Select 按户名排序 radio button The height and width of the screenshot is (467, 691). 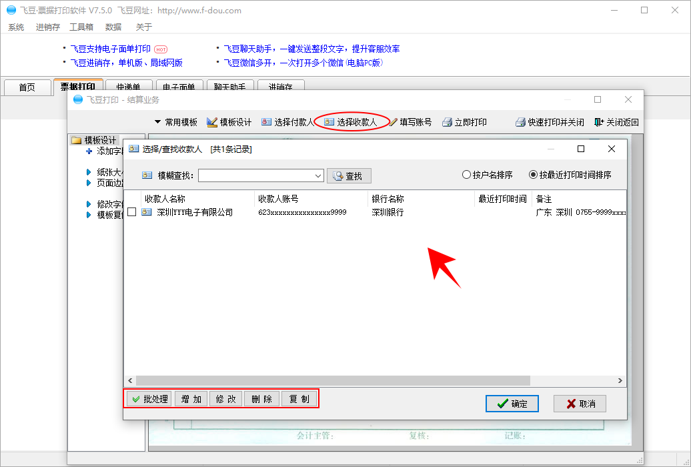click(x=466, y=175)
